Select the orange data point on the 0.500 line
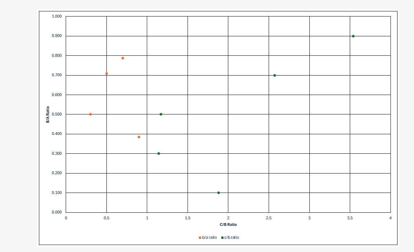Viewport: 414px width, 252px height. pyautogui.click(x=90, y=114)
